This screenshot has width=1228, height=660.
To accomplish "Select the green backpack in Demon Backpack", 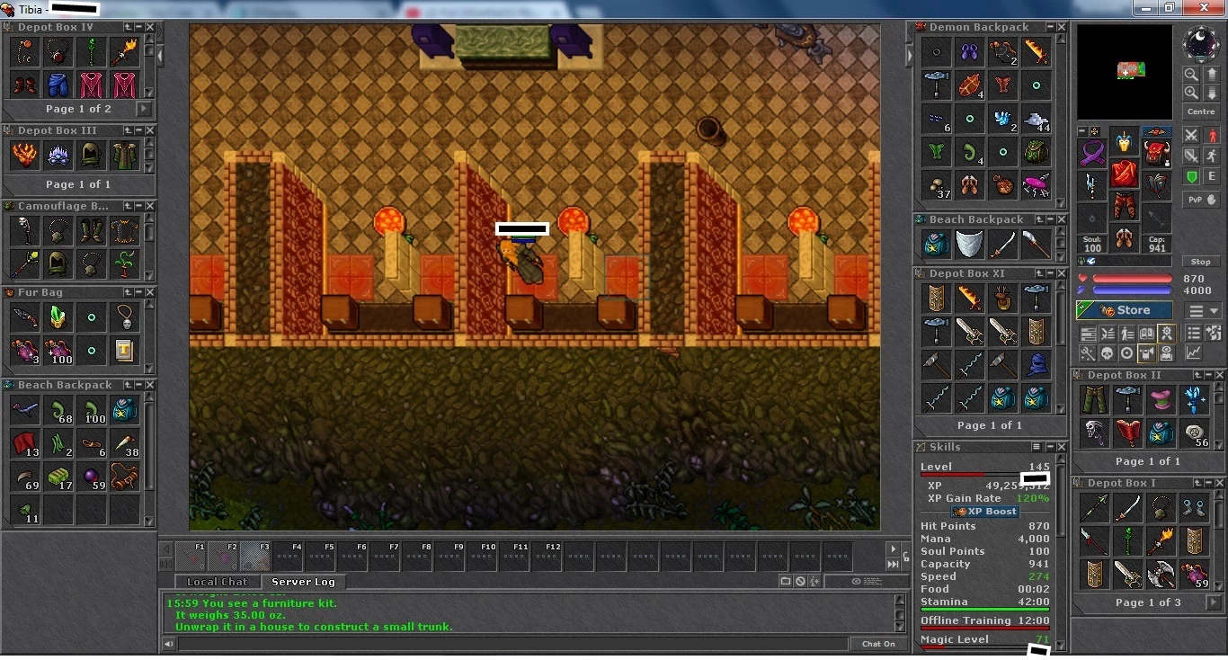I will (x=1037, y=153).
